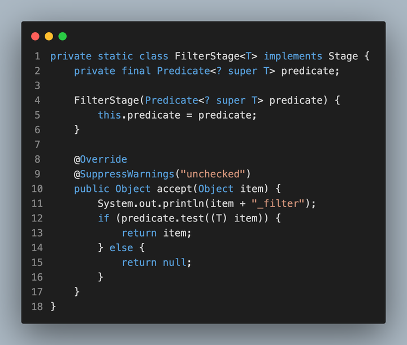Select line number 3 in the gutter
The image size is (407, 345).
click(37, 85)
